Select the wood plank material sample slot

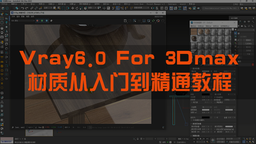pos(194,32)
